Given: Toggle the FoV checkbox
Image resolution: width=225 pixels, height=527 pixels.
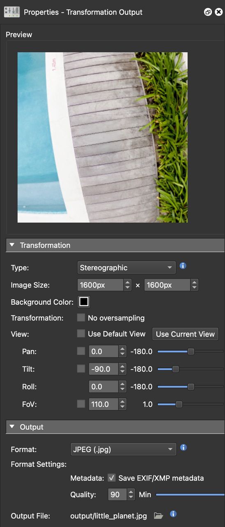Looking at the screenshot, I should click(81, 404).
